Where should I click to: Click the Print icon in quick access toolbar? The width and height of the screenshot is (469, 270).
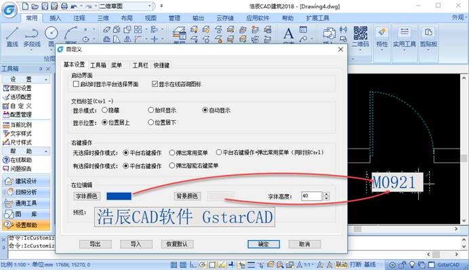pyautogui.click(x=64, y=6)
